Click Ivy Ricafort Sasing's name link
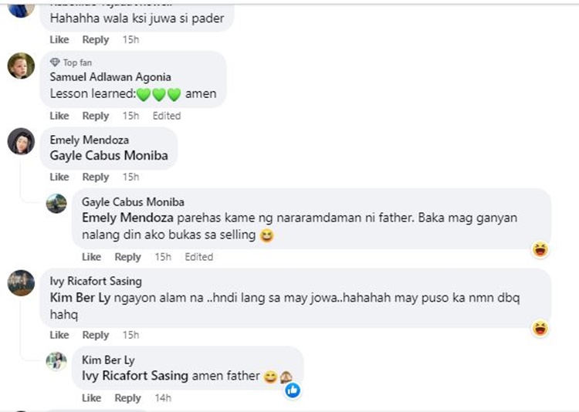The image size is (579, 412). pyautogui.click(x=96, y=282)
